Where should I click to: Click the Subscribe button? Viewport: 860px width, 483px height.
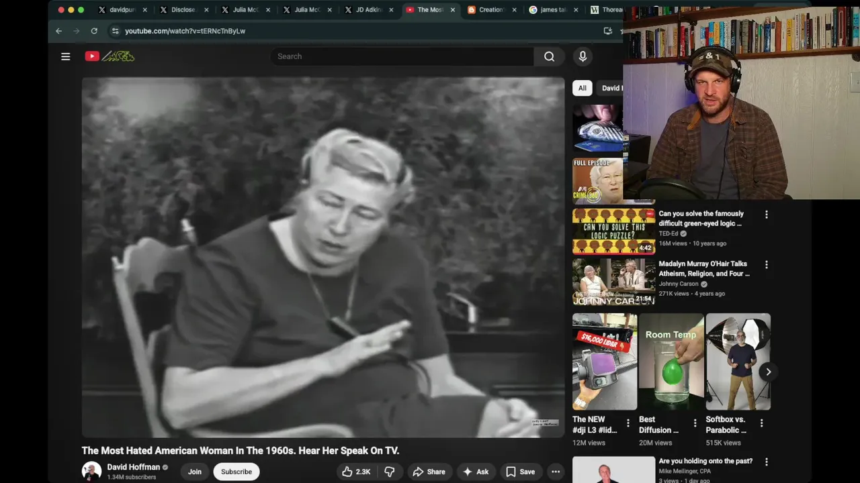click(x=236, y=472)
